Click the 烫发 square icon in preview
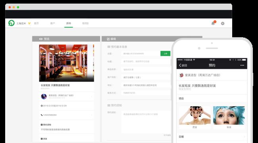This screenshot has width=258, height=143. pos(42,139)
